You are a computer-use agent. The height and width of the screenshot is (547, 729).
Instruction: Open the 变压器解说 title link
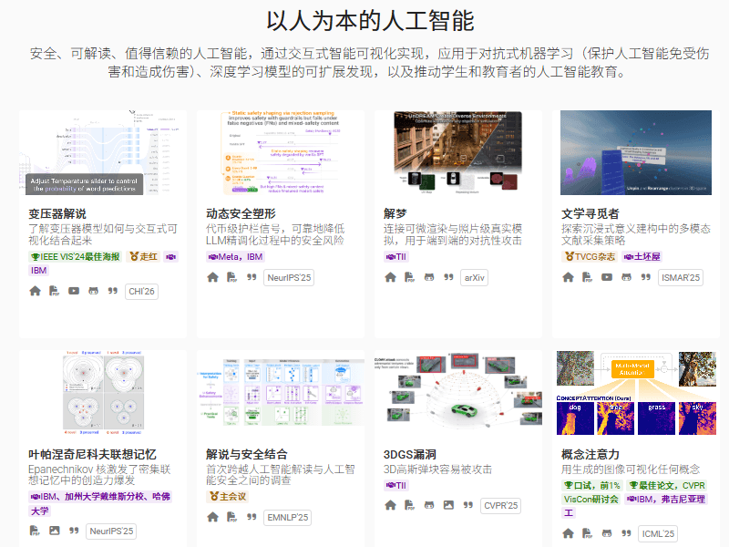pyautogui.click(x=57, y=214)
